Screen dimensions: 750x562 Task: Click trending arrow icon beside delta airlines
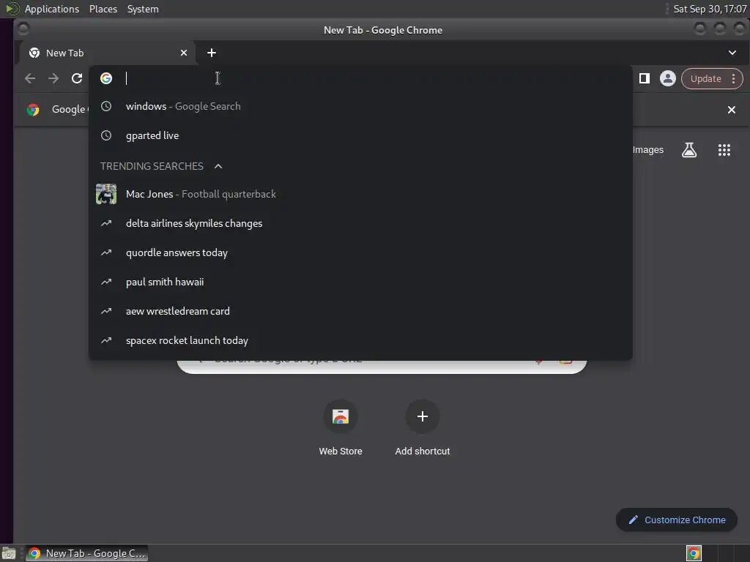[106, 223]
